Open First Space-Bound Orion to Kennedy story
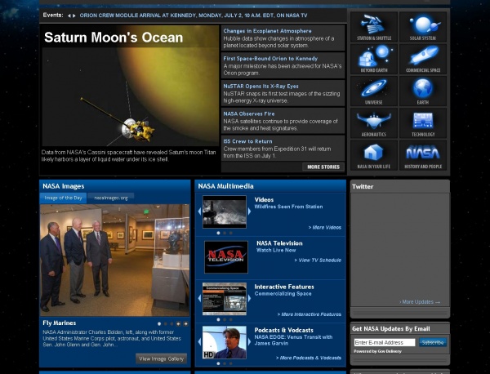 tap(270, 59)
